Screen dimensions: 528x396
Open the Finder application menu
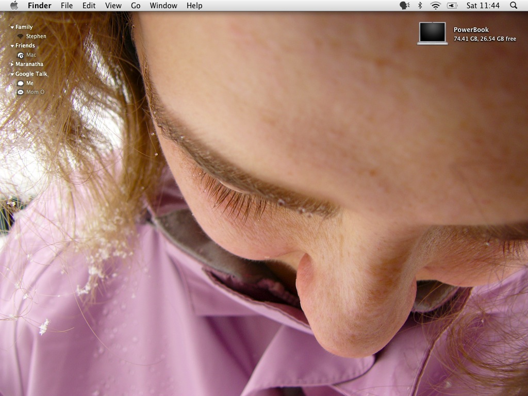[x=39, y=5]
